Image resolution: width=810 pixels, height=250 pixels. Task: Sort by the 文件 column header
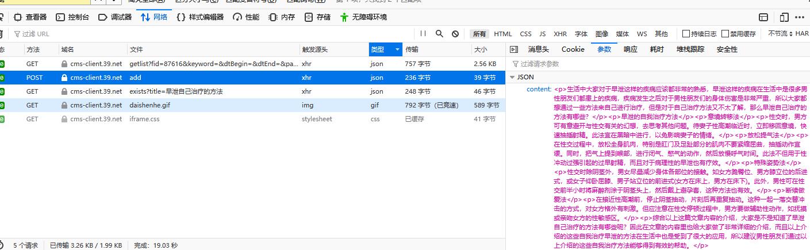pyautogui.click(x=213, y=49)
